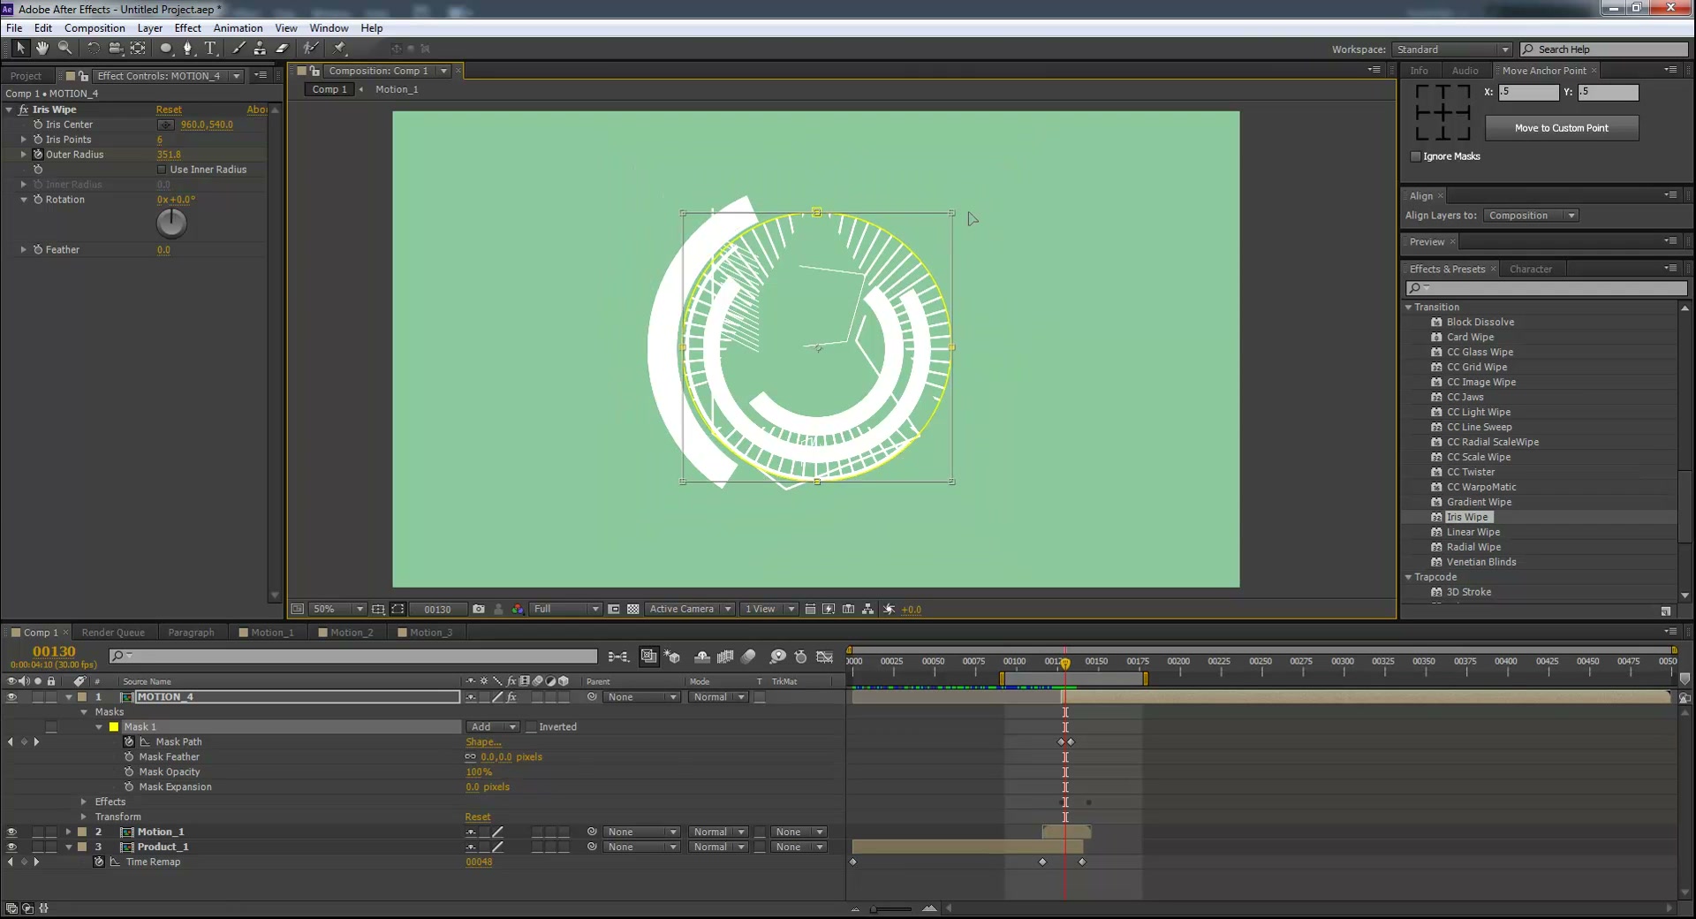Open Align Layers to Composition dropdown
Screen dimensions: 1696x919
click(x=1531, y=216)
